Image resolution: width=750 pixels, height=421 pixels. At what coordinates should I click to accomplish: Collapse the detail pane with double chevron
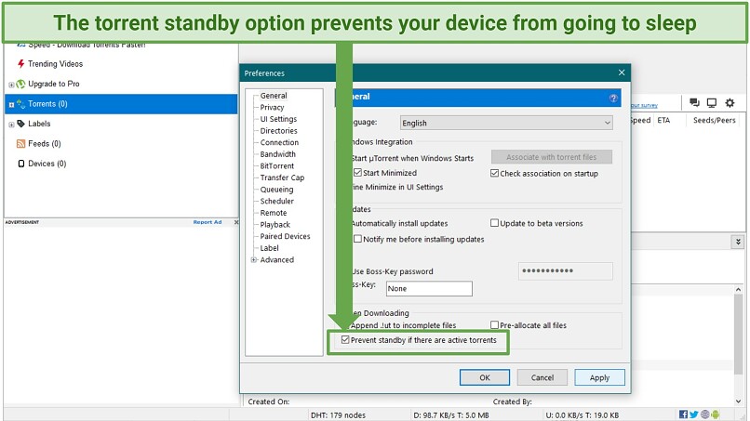tap(738, 242)
